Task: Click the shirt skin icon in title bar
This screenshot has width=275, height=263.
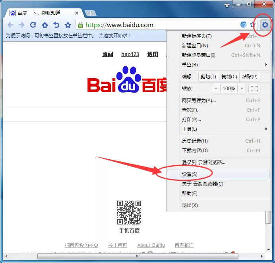Action: pyautogui.click(x=227, y=5)
